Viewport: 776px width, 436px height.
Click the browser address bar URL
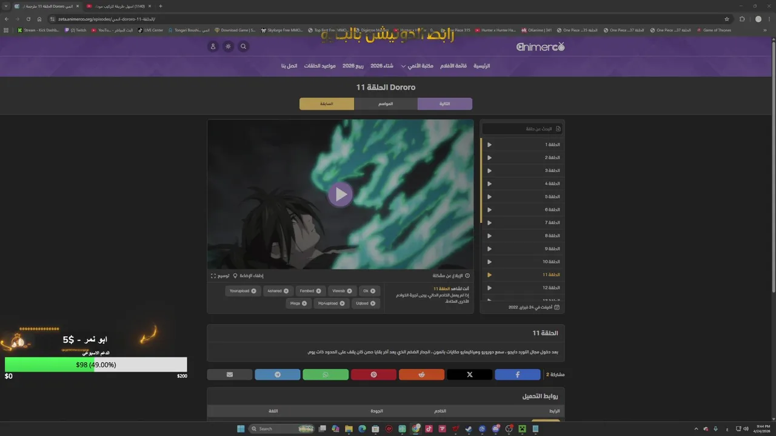(x=107, y=19)
